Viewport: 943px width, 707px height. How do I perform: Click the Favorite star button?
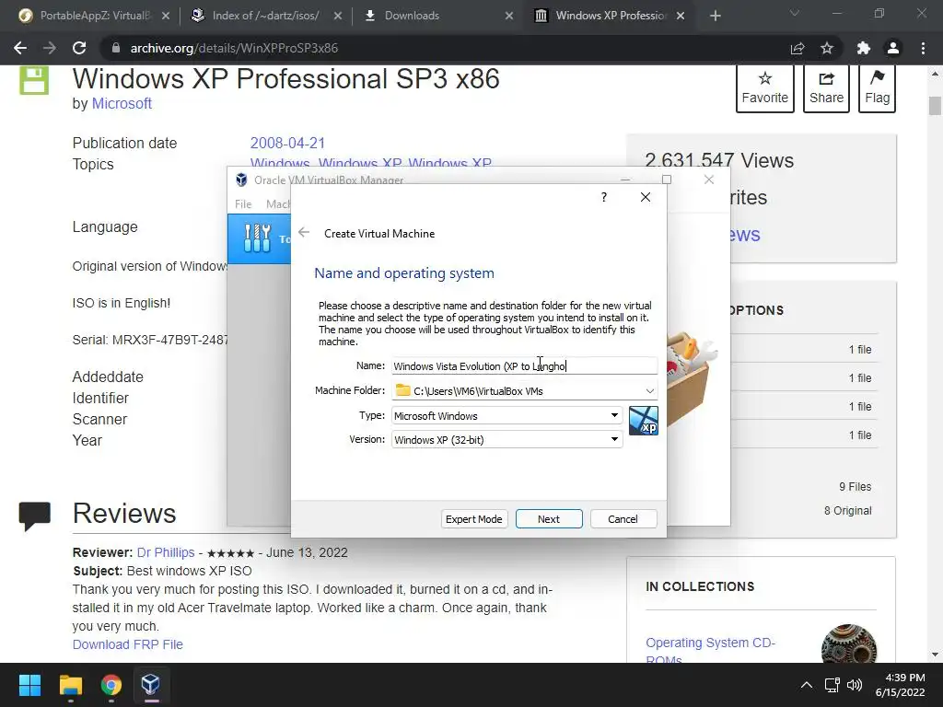(764, 87)
